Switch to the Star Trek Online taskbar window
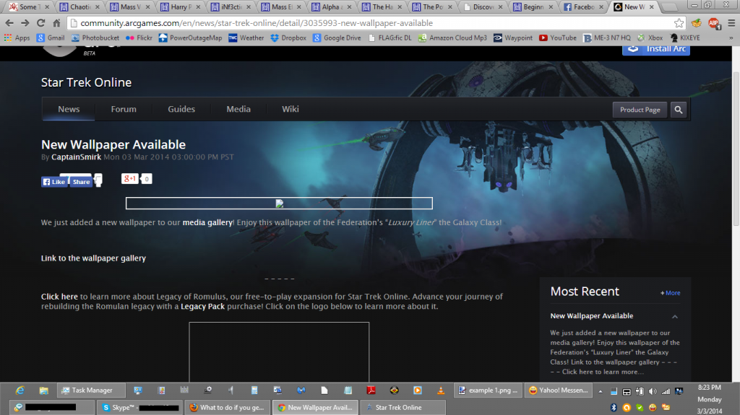The image size is (740, 415). pos(403,408)
